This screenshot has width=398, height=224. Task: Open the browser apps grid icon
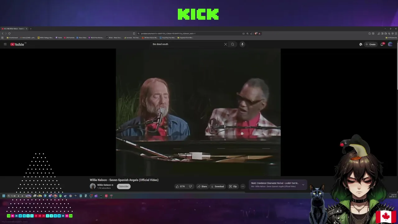(x=2, y=38)
